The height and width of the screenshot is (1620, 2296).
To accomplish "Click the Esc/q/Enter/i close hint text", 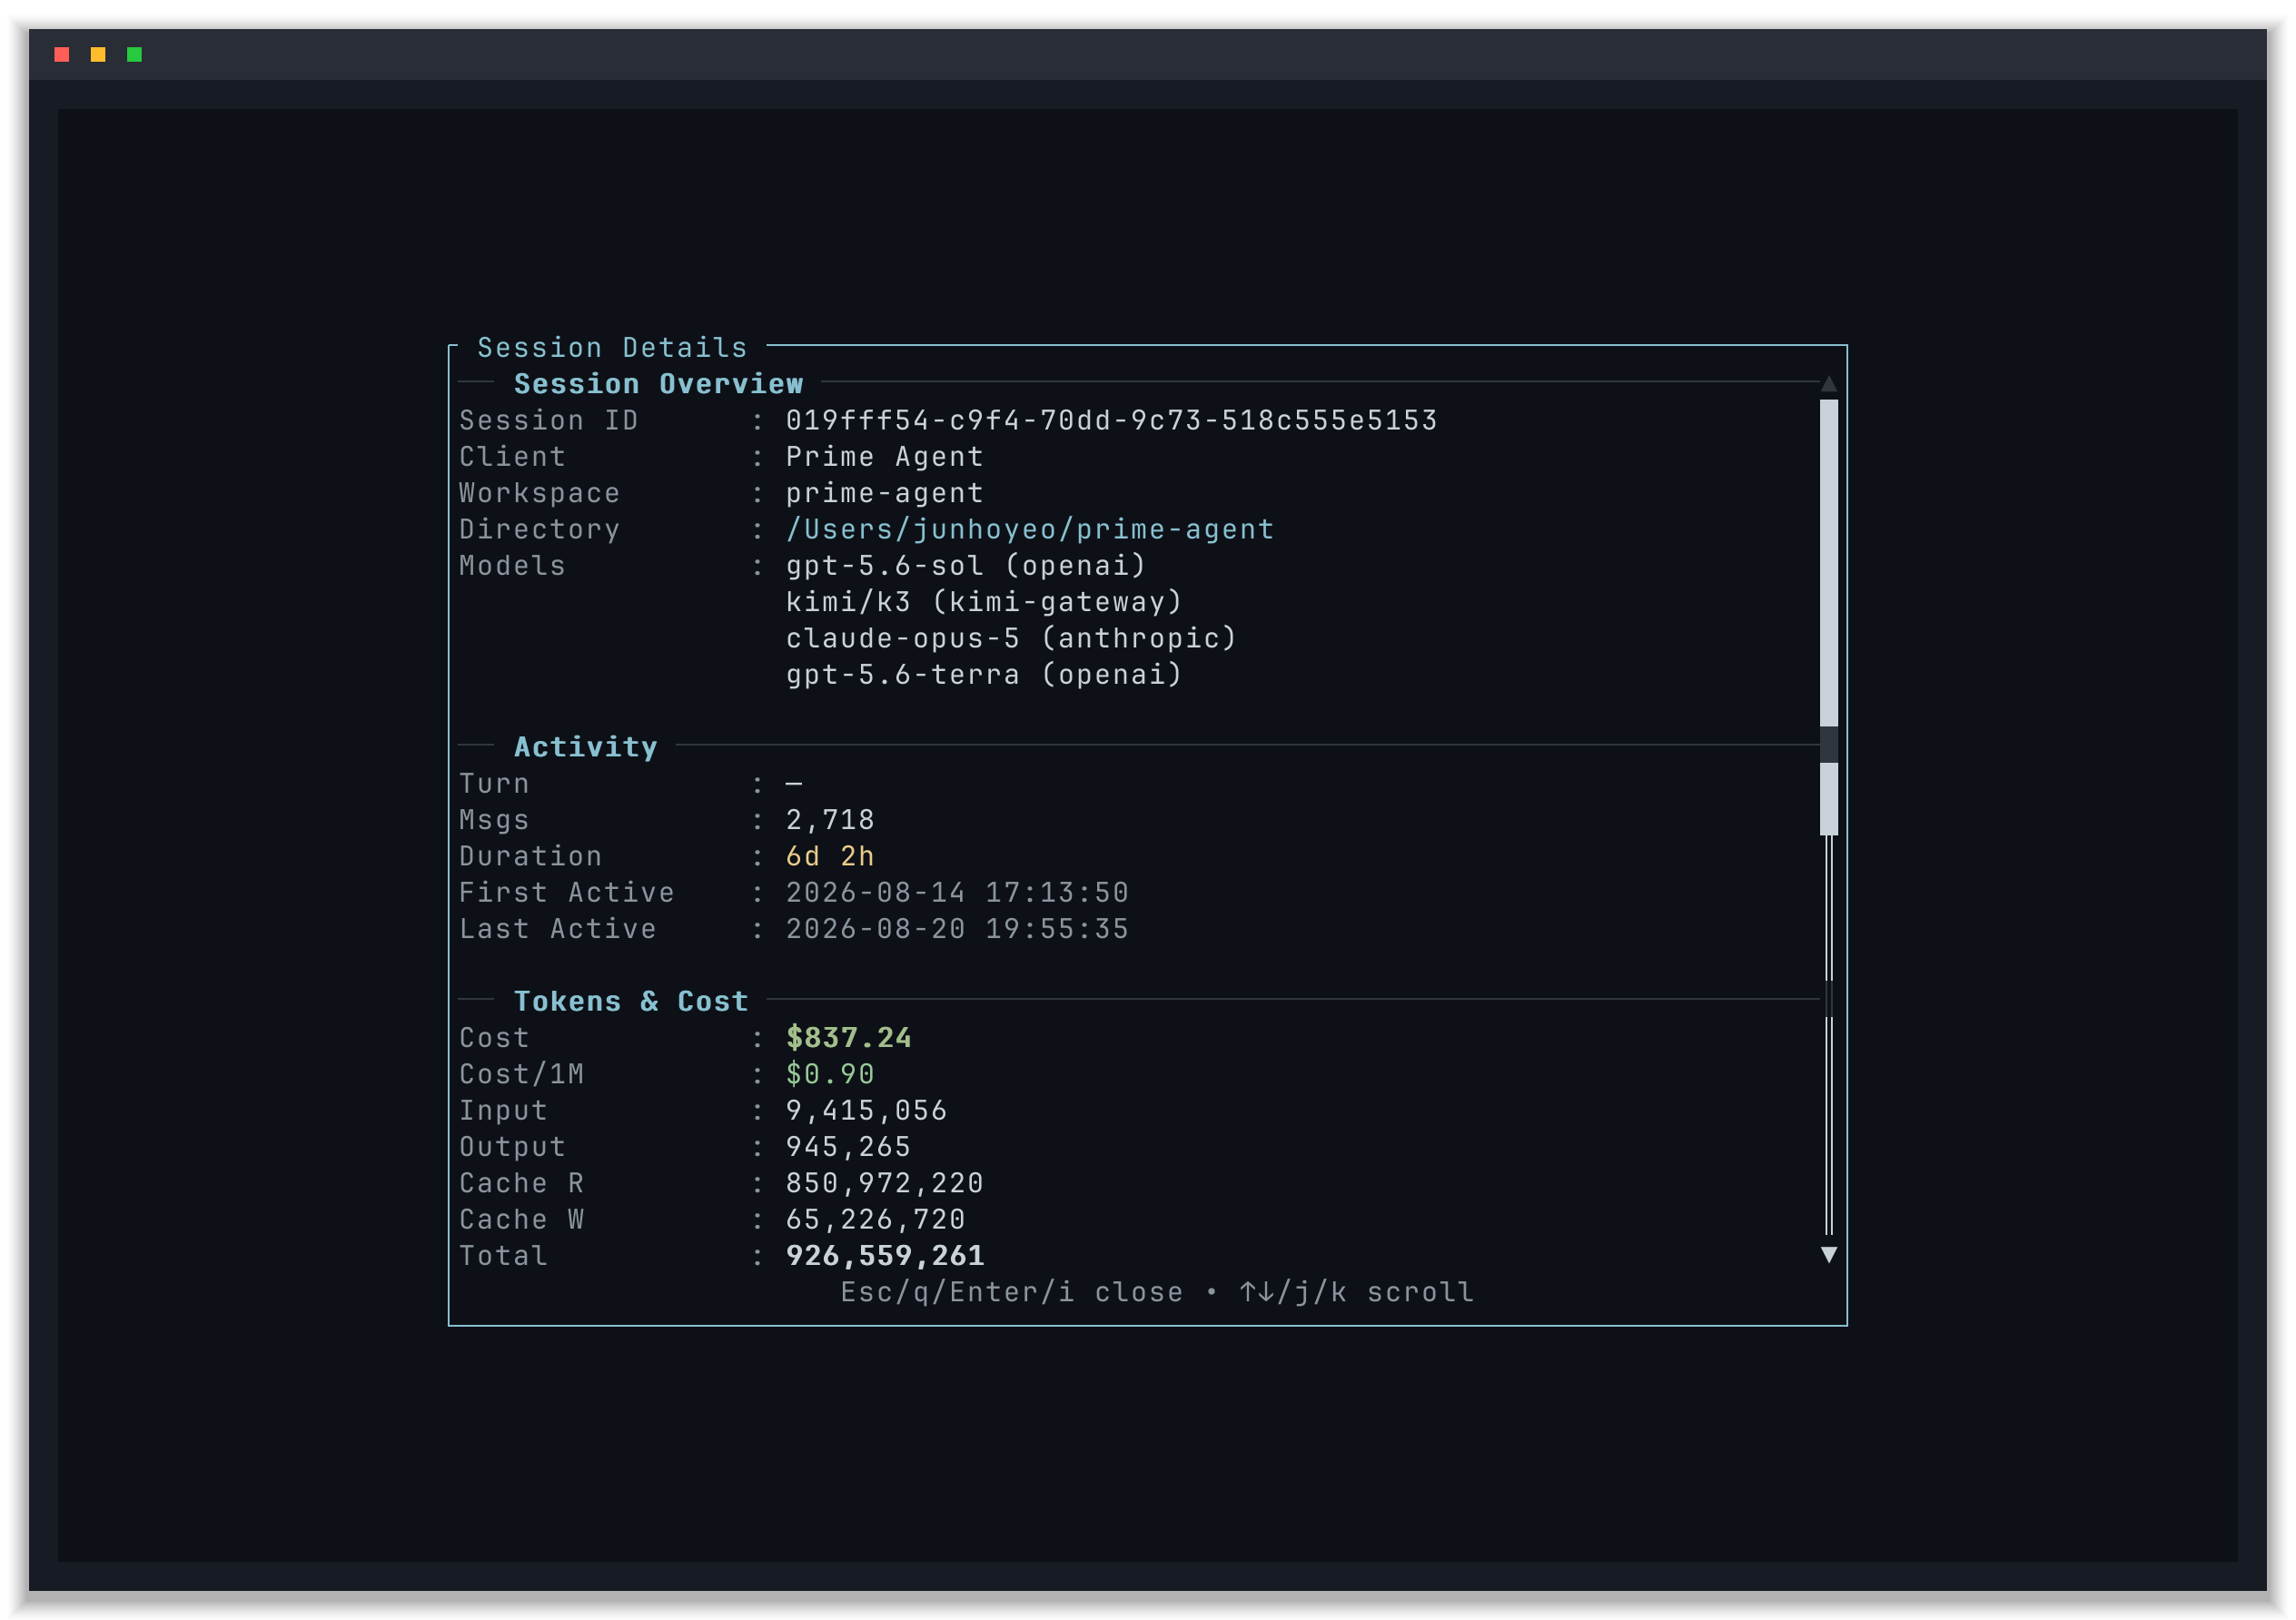I will (1011, 1292).
